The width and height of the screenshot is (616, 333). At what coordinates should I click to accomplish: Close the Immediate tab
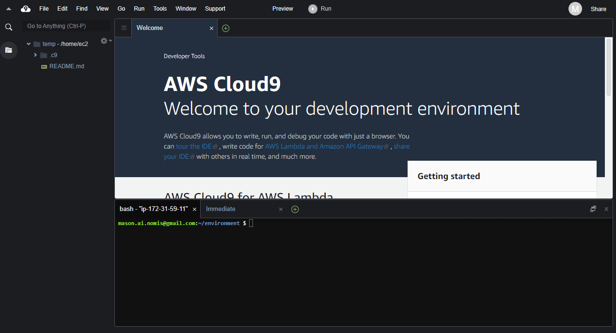pyautogui.click(x=281, y=209)
